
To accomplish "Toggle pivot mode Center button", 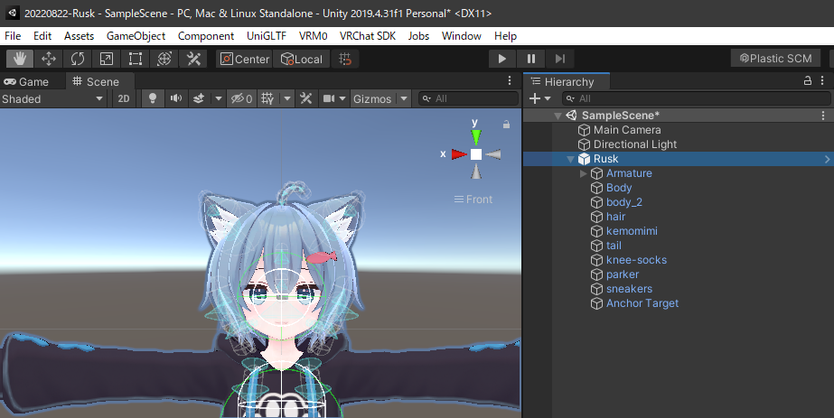I will click(245, 59).
